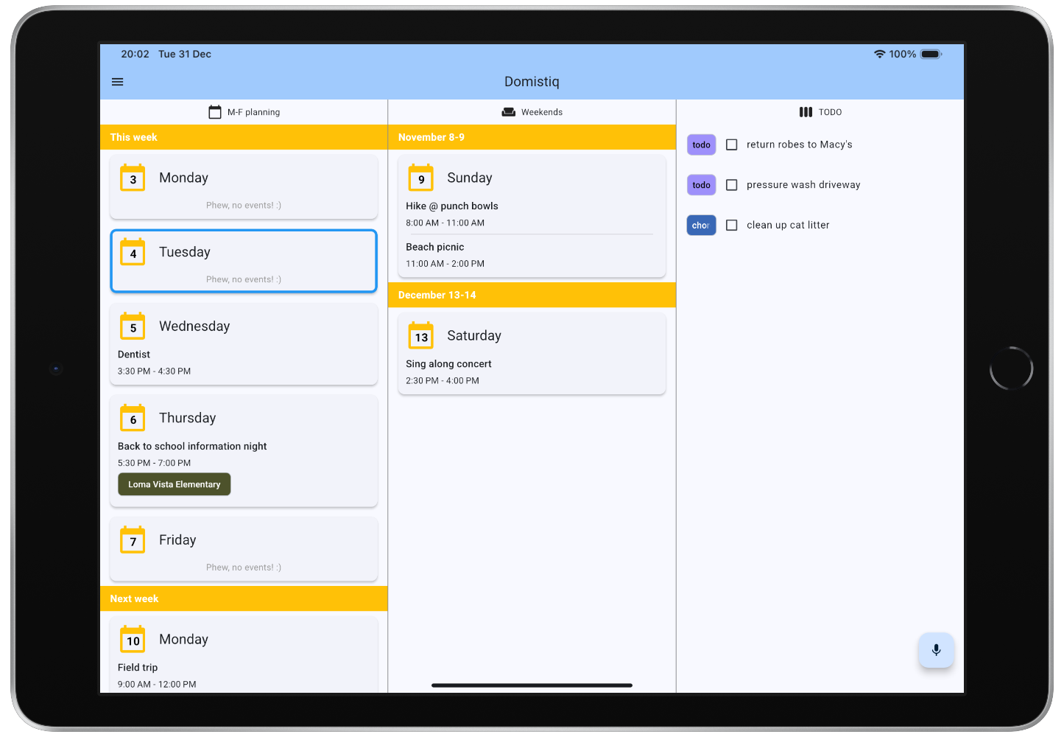The image size is (1064, 737).
Task: Check off 'return robes to Macy's'
Action: click(731, 144)
